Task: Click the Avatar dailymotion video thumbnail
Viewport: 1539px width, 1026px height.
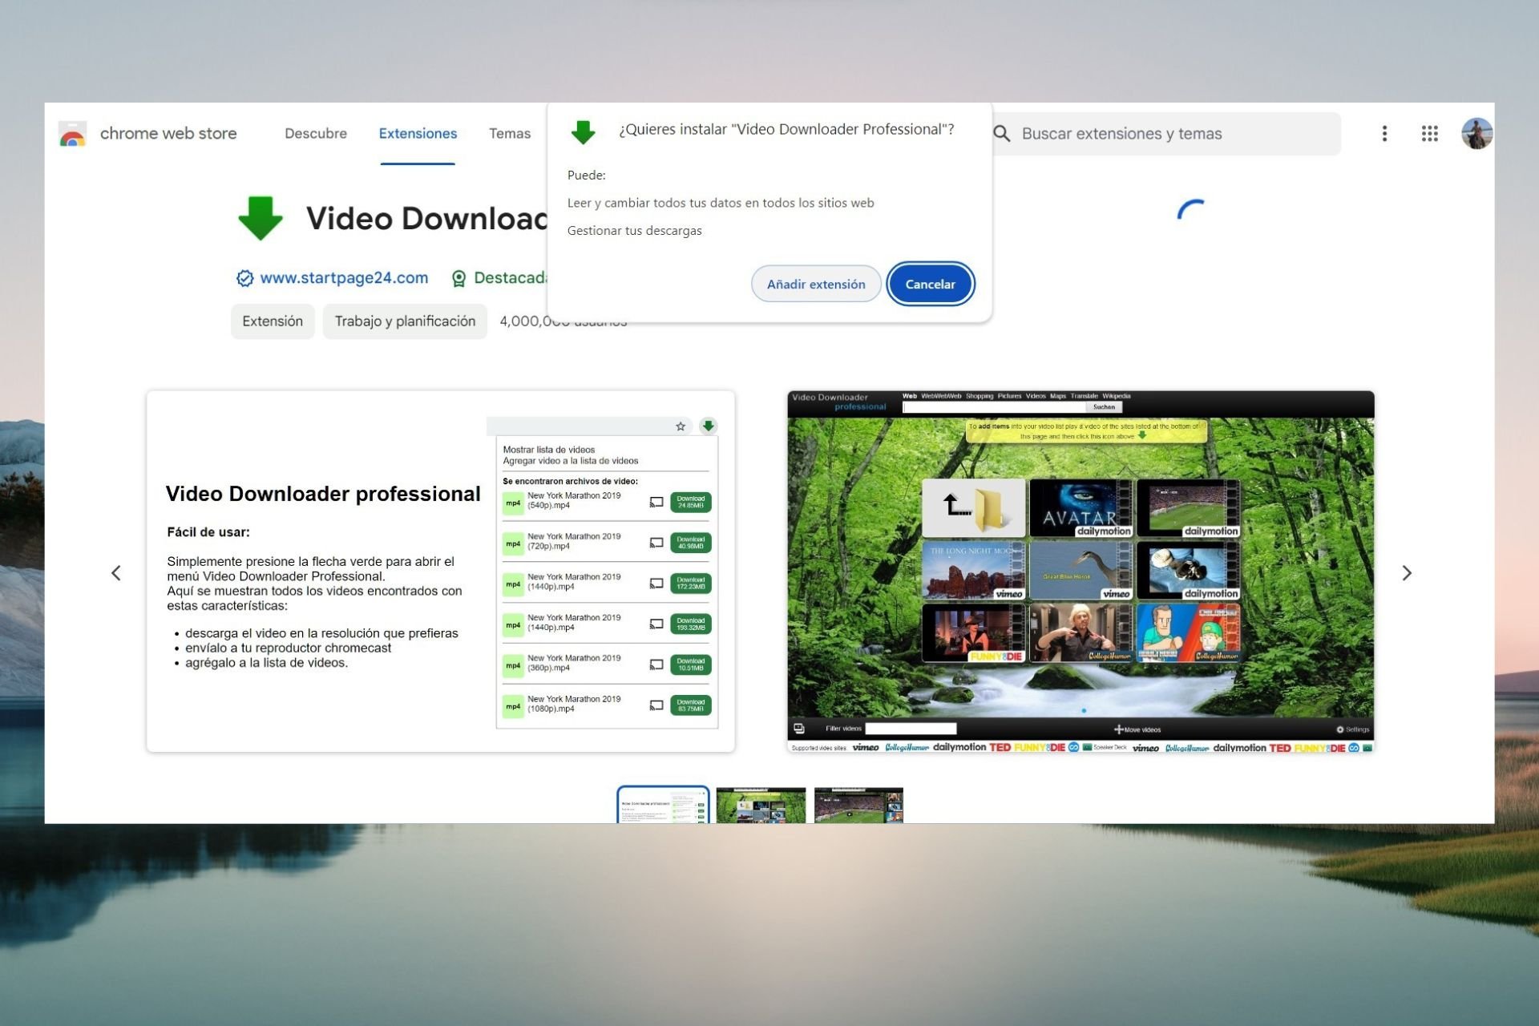Action: 1081,507
